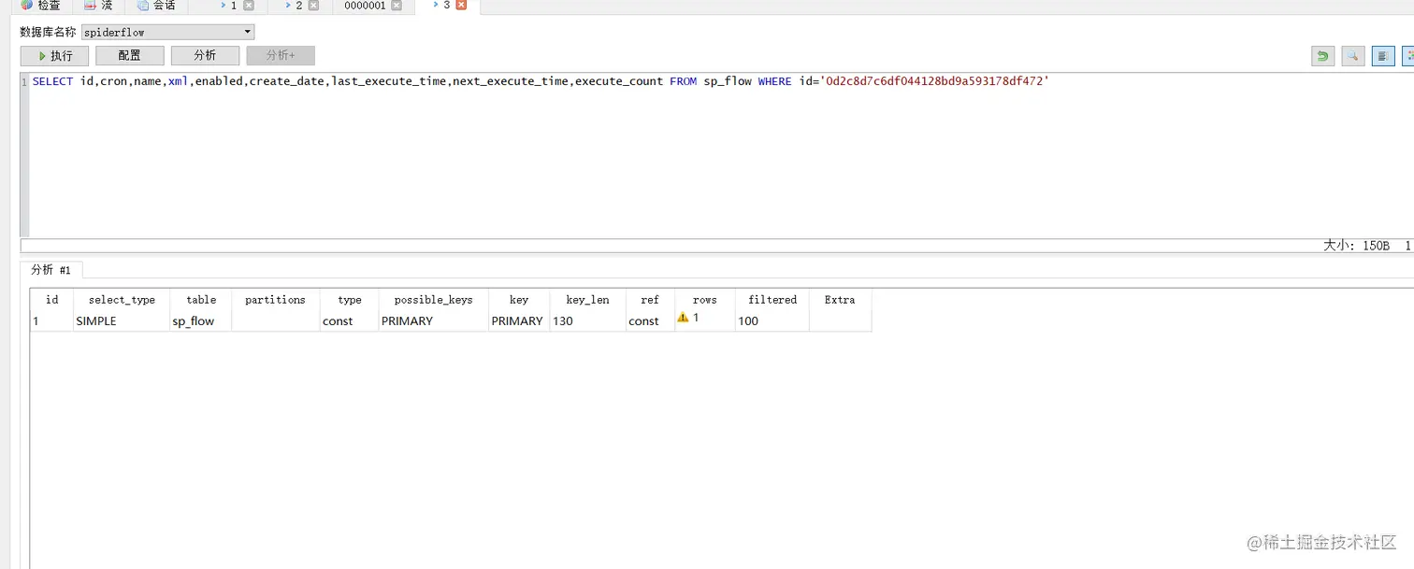Close the 0000001 tab

pyautogui.click(x=397, y=6)
